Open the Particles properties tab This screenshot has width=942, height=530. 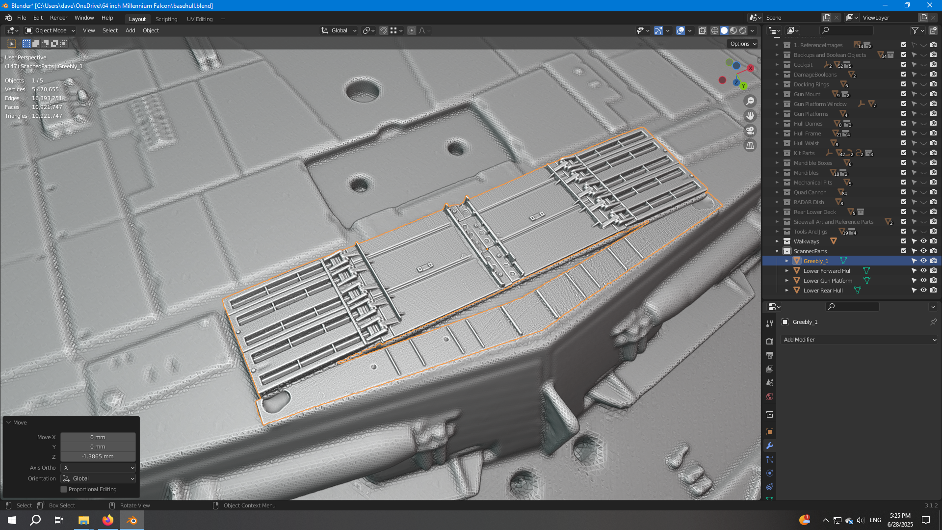(x=770, y=459)
